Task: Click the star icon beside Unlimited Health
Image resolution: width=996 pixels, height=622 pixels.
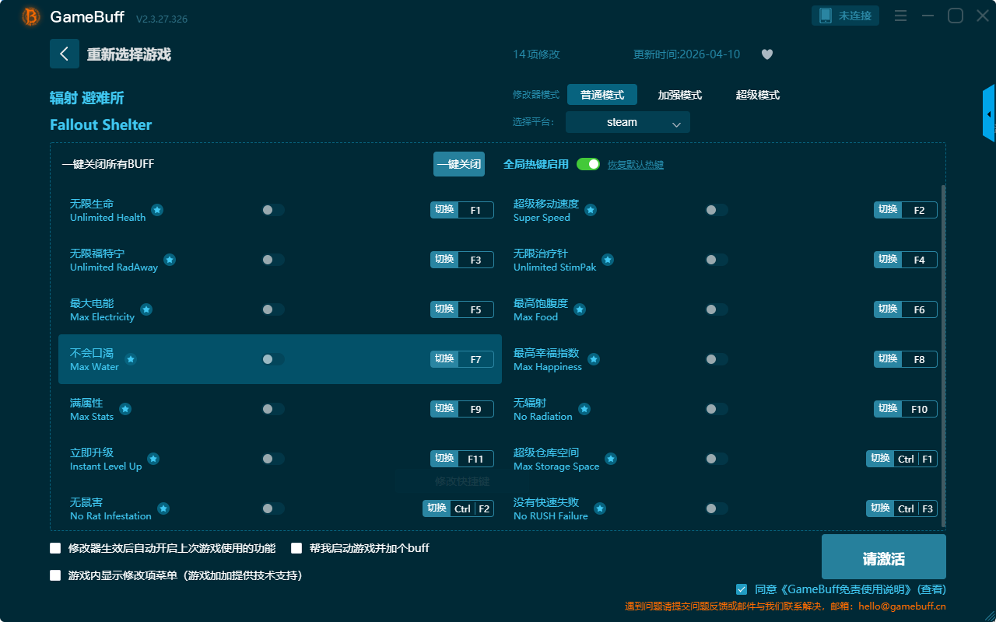Action: click(x=157, y=210)
